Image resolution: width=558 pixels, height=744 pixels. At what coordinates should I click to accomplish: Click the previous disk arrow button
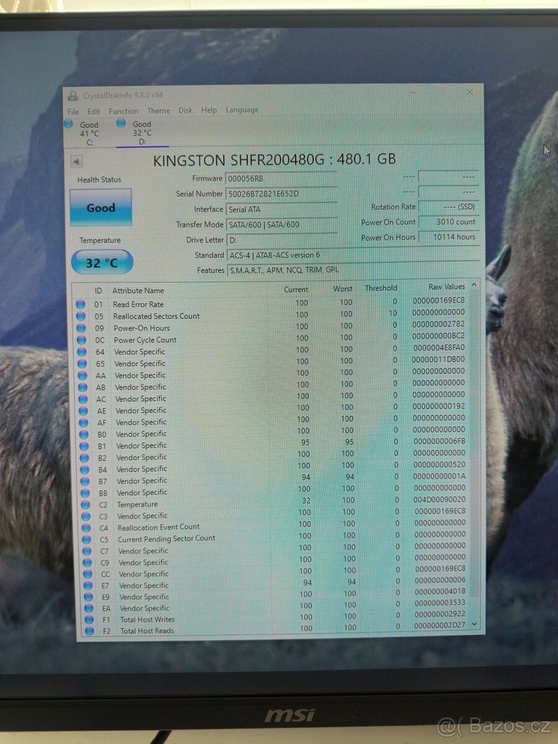click(x=76, y=162)
